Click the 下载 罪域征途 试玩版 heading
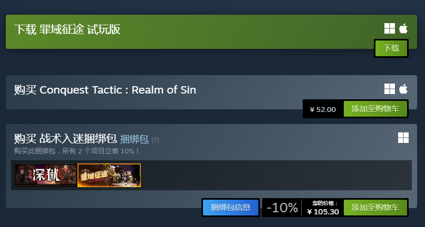The height and width of the screenshot is (227, 425). coord(67,29)
